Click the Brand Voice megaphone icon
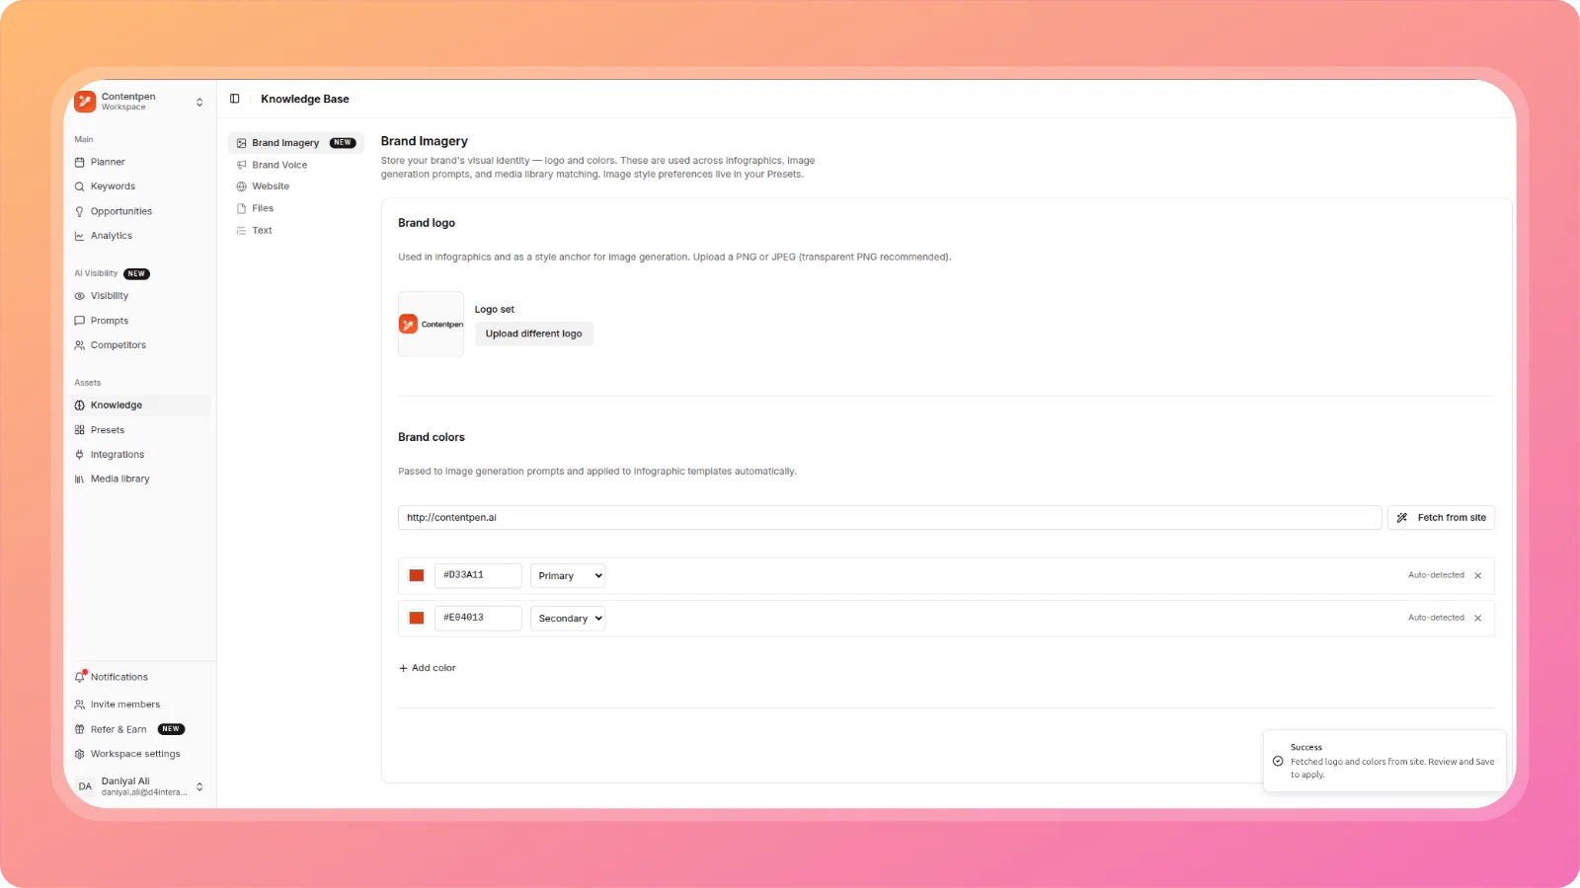The image size is (1580, 888). pos(241,165)
